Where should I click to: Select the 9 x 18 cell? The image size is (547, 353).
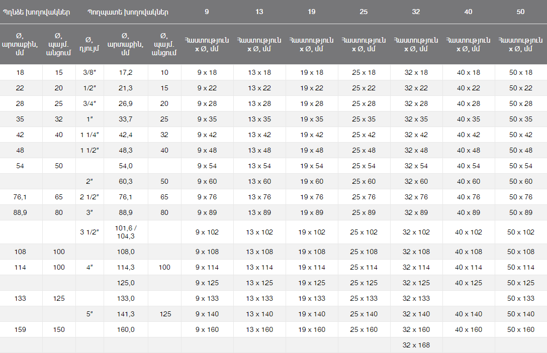[x=207, y=72]
